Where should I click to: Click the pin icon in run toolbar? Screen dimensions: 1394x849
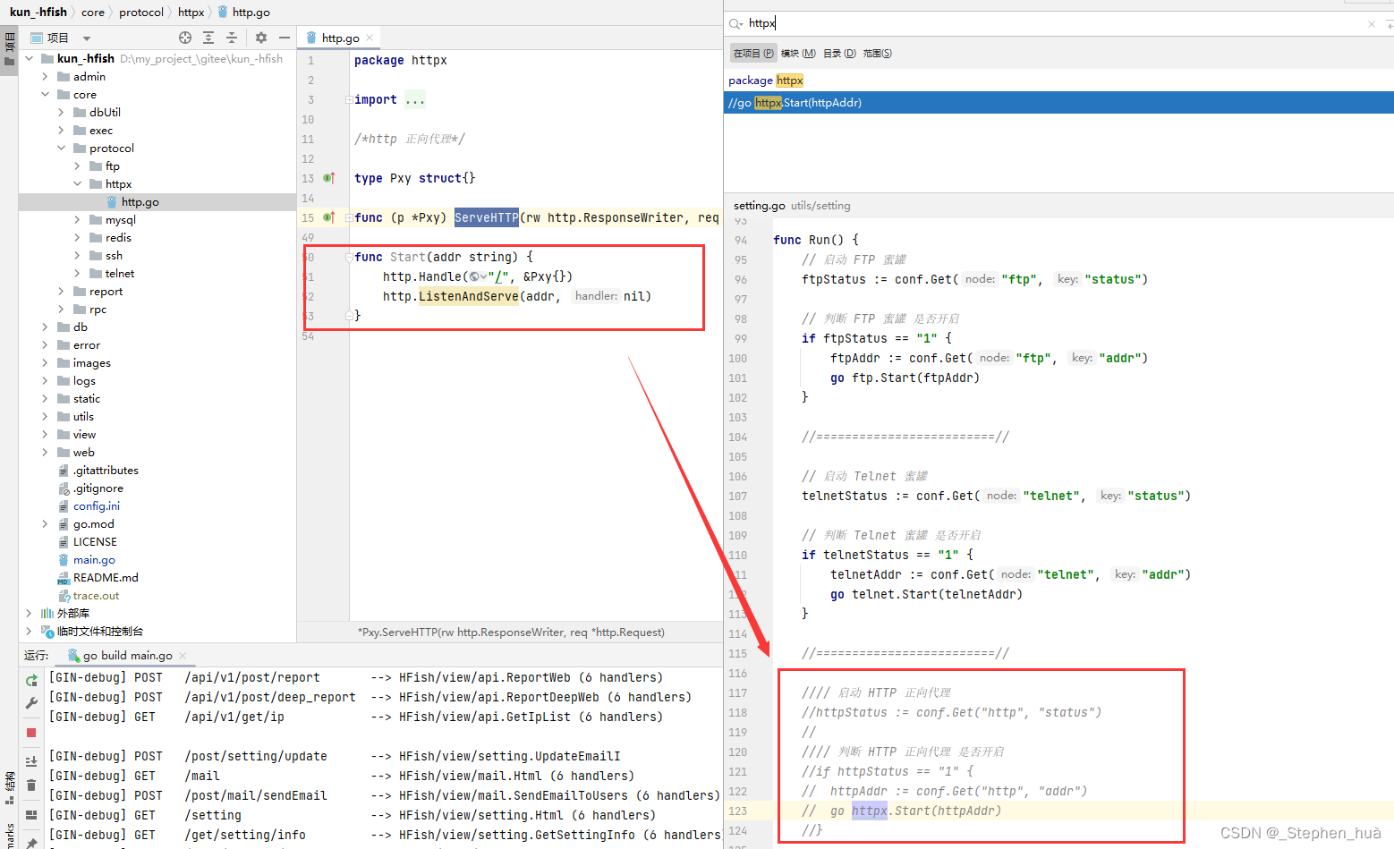(x=31, y=842)
